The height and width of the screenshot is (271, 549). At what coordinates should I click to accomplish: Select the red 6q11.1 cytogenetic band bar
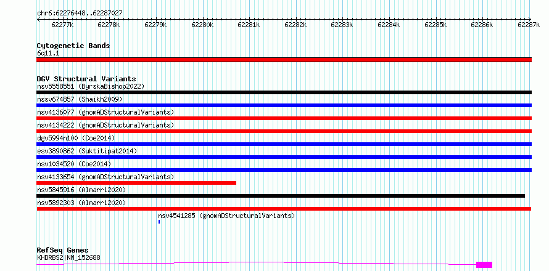[284, 60]
